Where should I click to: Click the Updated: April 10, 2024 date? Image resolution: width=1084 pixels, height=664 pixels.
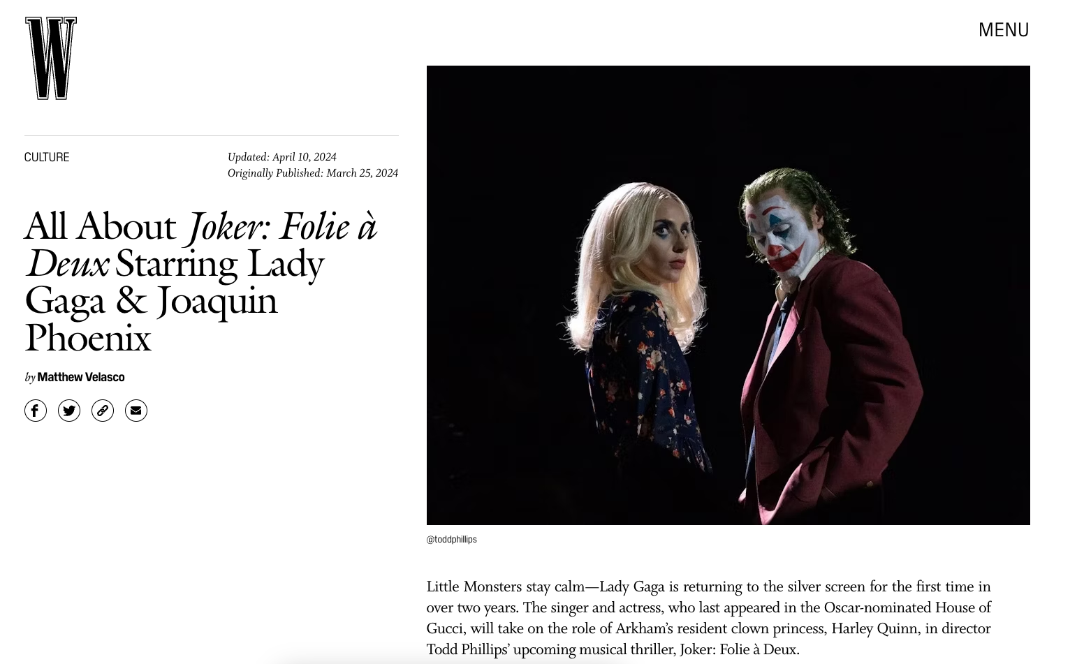282,157
